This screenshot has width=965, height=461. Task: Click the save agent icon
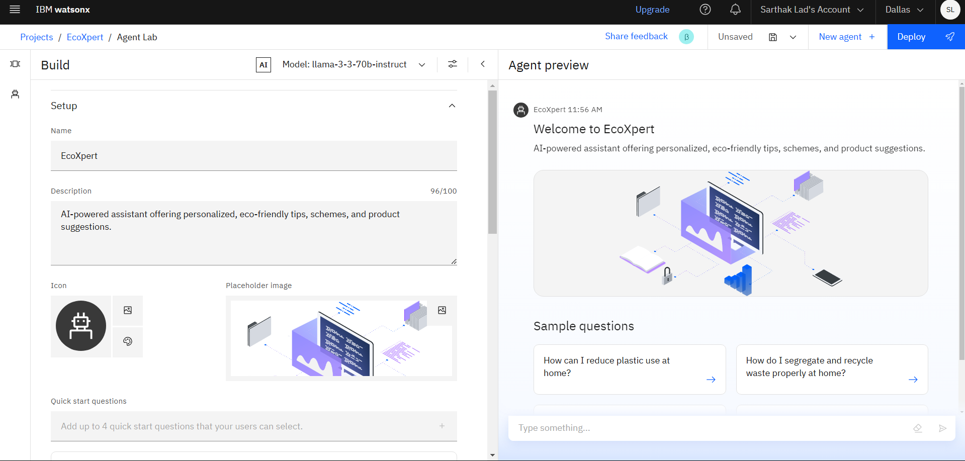(773, 37)
